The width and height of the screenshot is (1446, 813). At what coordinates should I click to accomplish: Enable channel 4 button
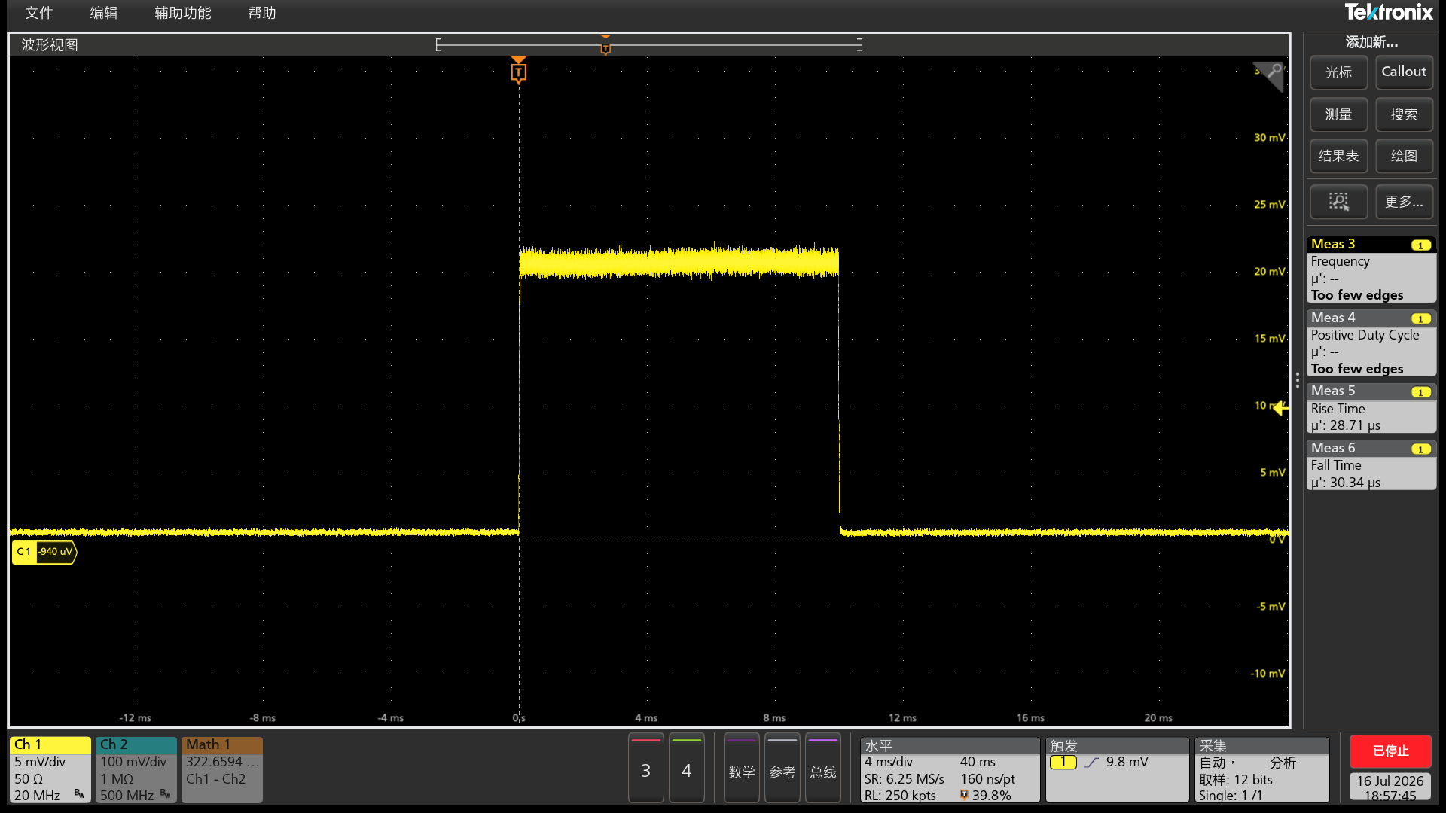pyautogui.click(x=686, y=769)
